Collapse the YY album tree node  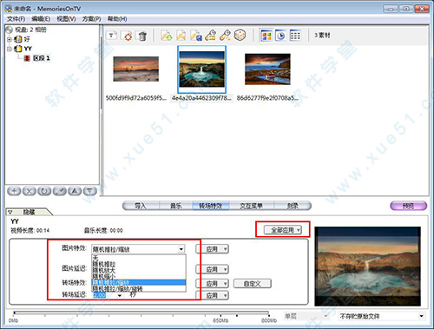[10, 49]
